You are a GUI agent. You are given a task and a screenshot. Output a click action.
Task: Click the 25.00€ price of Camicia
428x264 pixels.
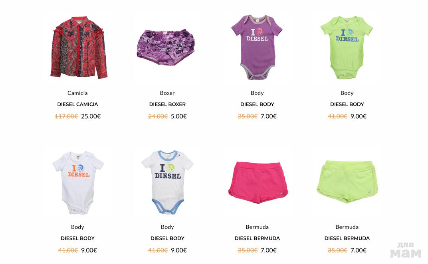(x=91, y=116)
